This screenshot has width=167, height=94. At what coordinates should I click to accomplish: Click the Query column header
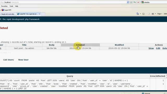[70, 76]
